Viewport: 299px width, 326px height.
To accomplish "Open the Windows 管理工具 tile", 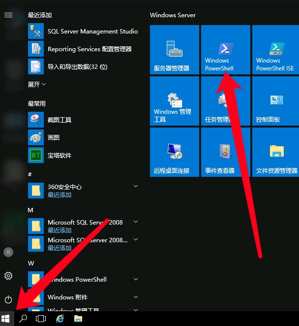I will pyautogui.click(x=175, y=101).
